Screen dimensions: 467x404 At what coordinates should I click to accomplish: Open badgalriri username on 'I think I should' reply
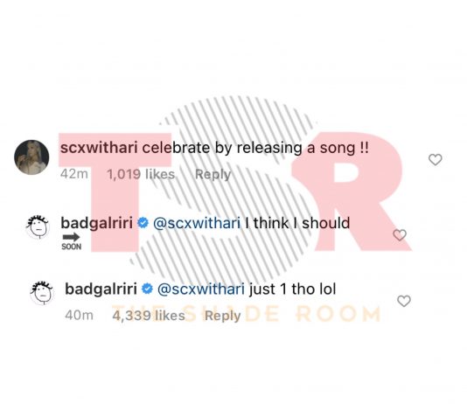coord(97,223)
